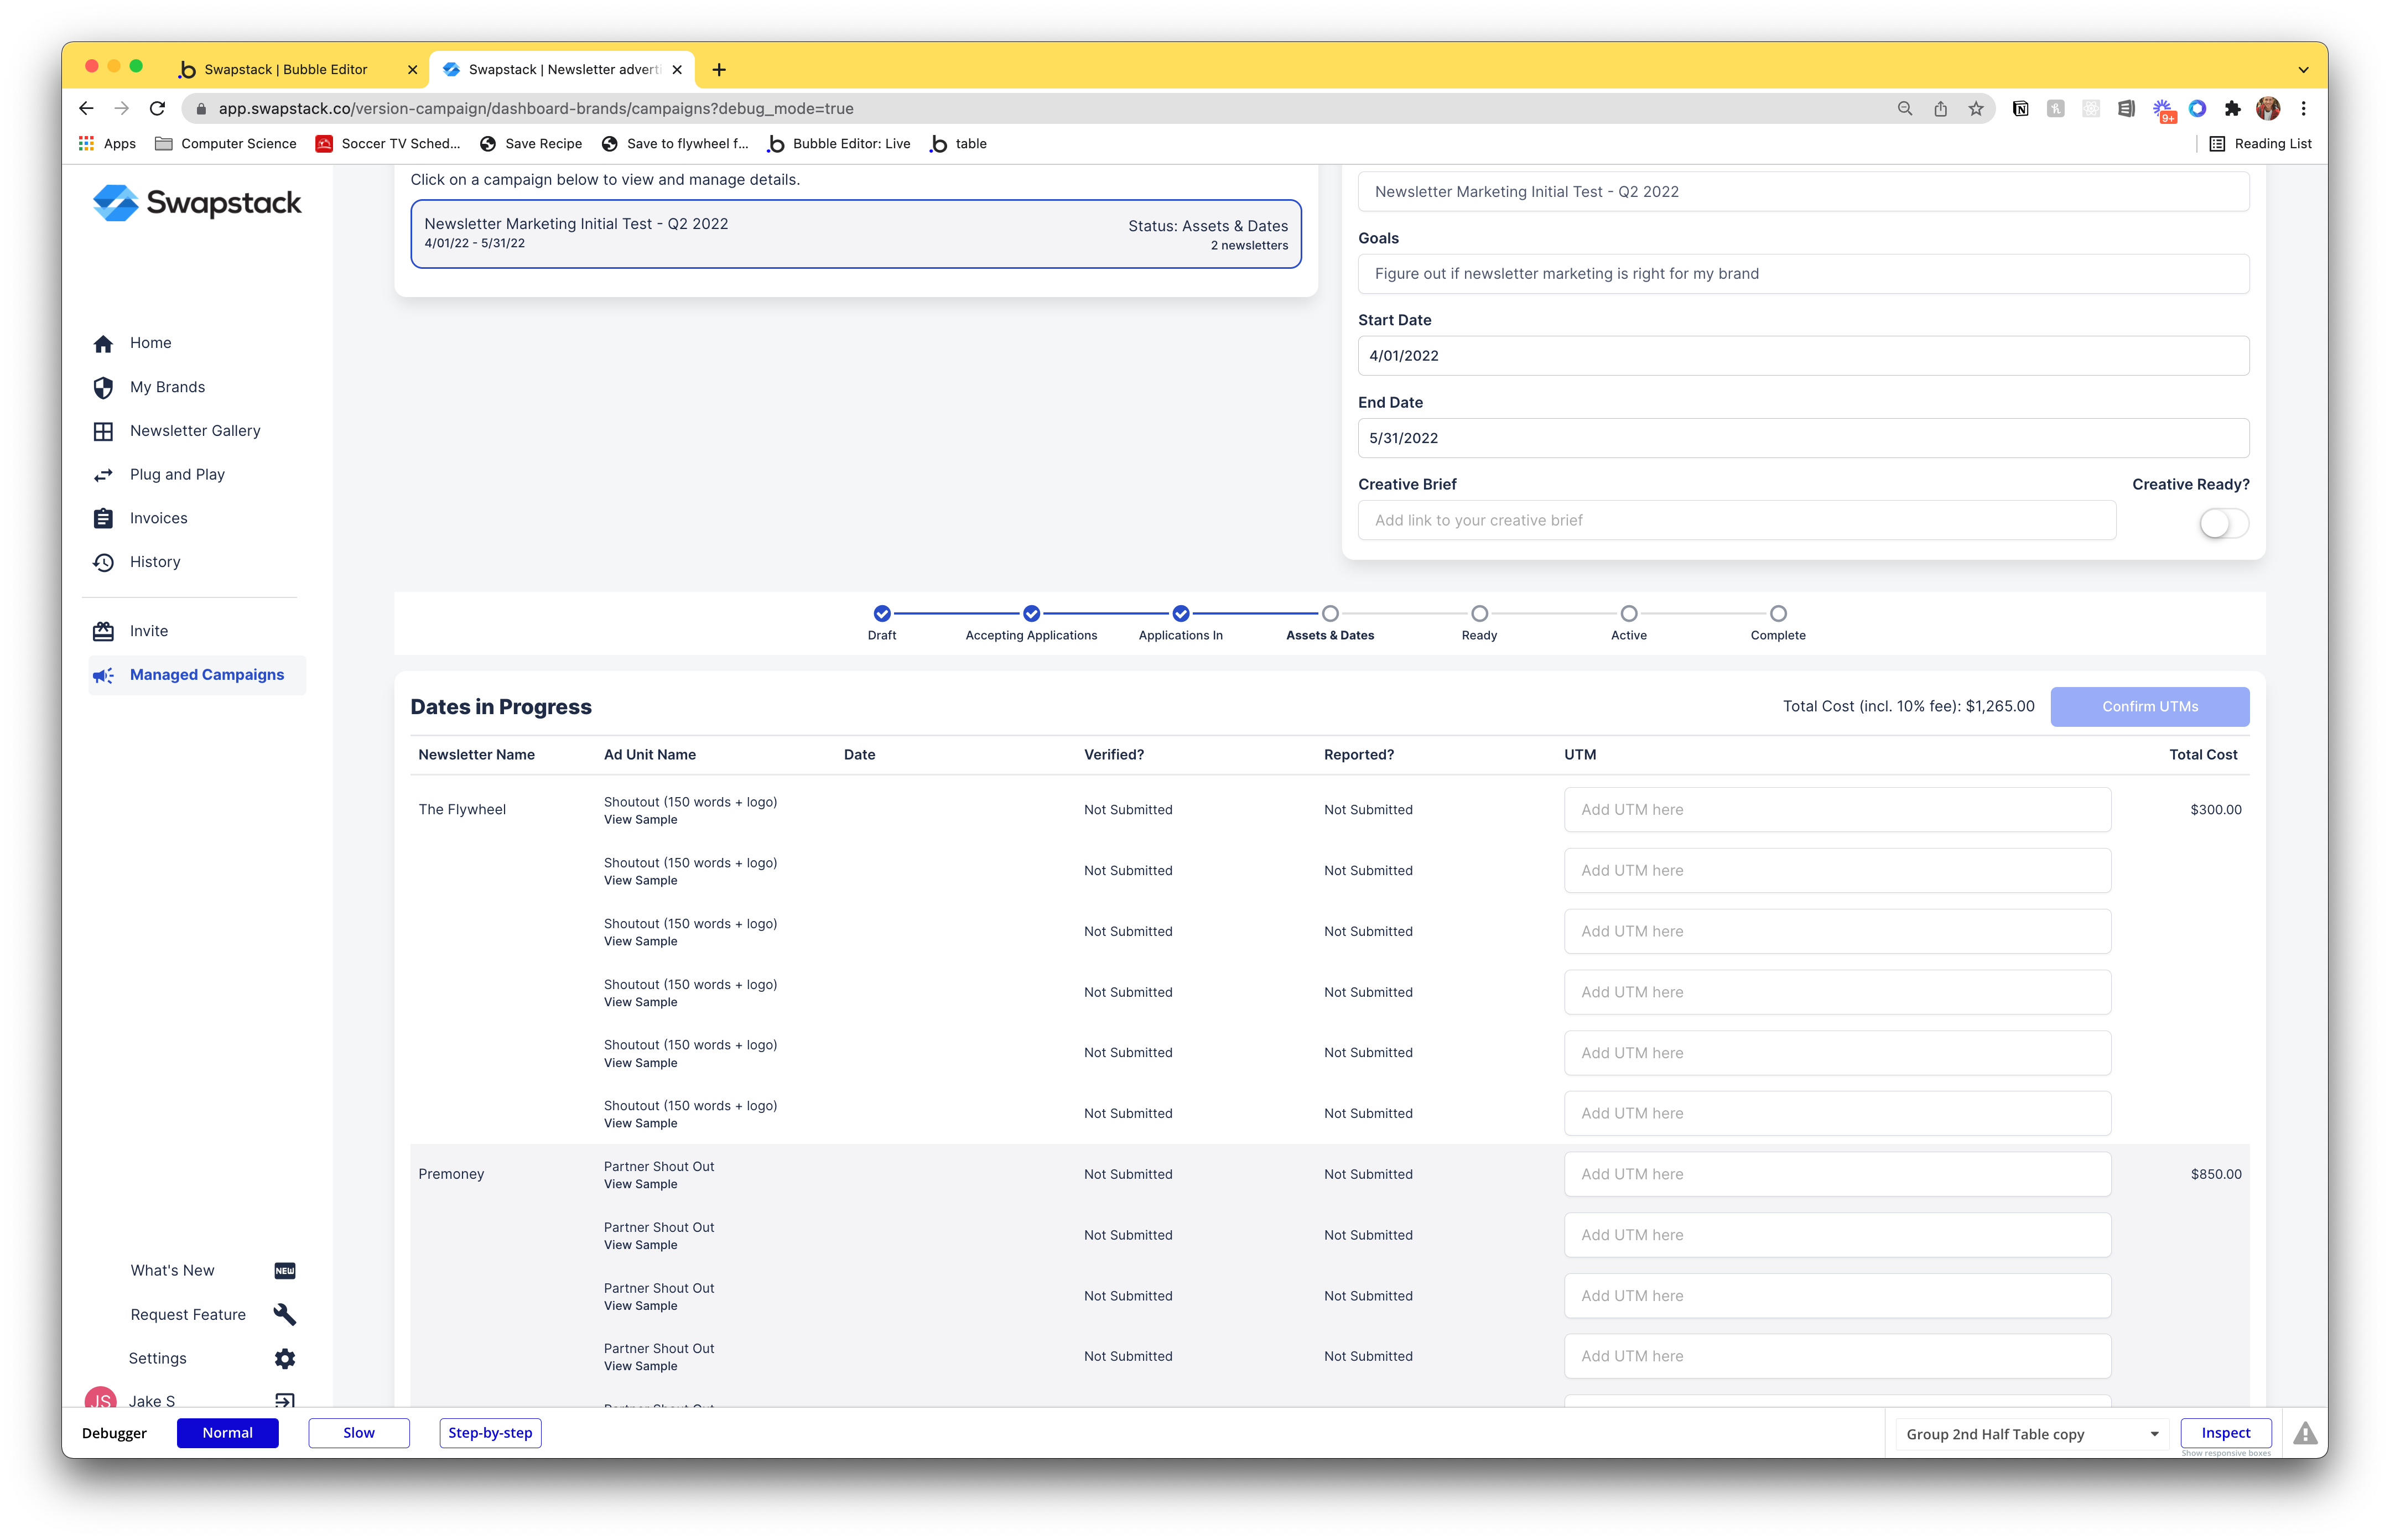Click the Assets & Dates progress circle
Image resolution: width=2390 pixels, height=1540 pixels.
(x=1329, y=613)
